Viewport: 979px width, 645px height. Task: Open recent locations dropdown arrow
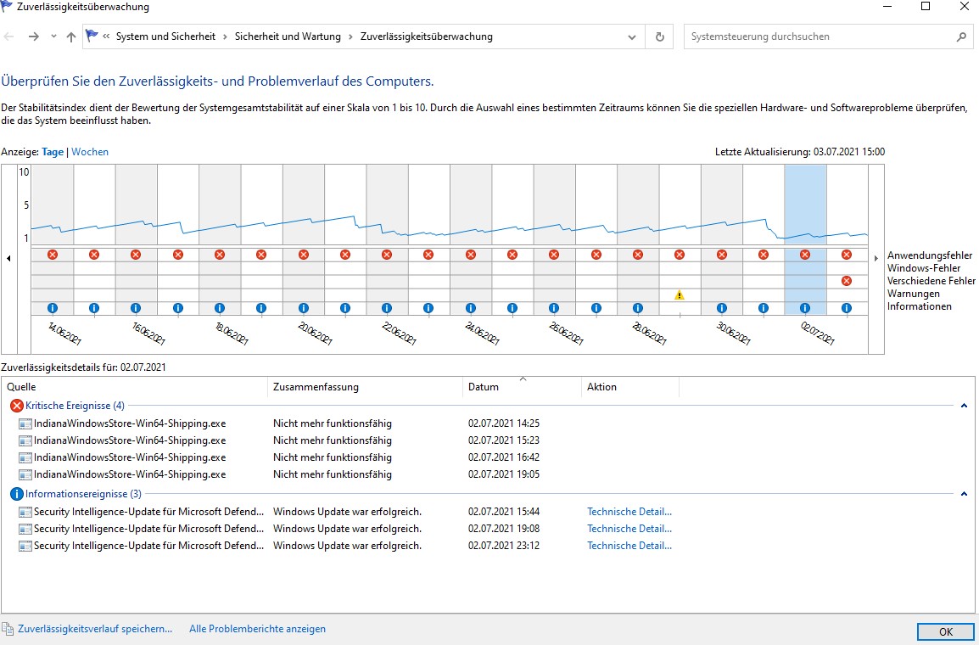53,36
